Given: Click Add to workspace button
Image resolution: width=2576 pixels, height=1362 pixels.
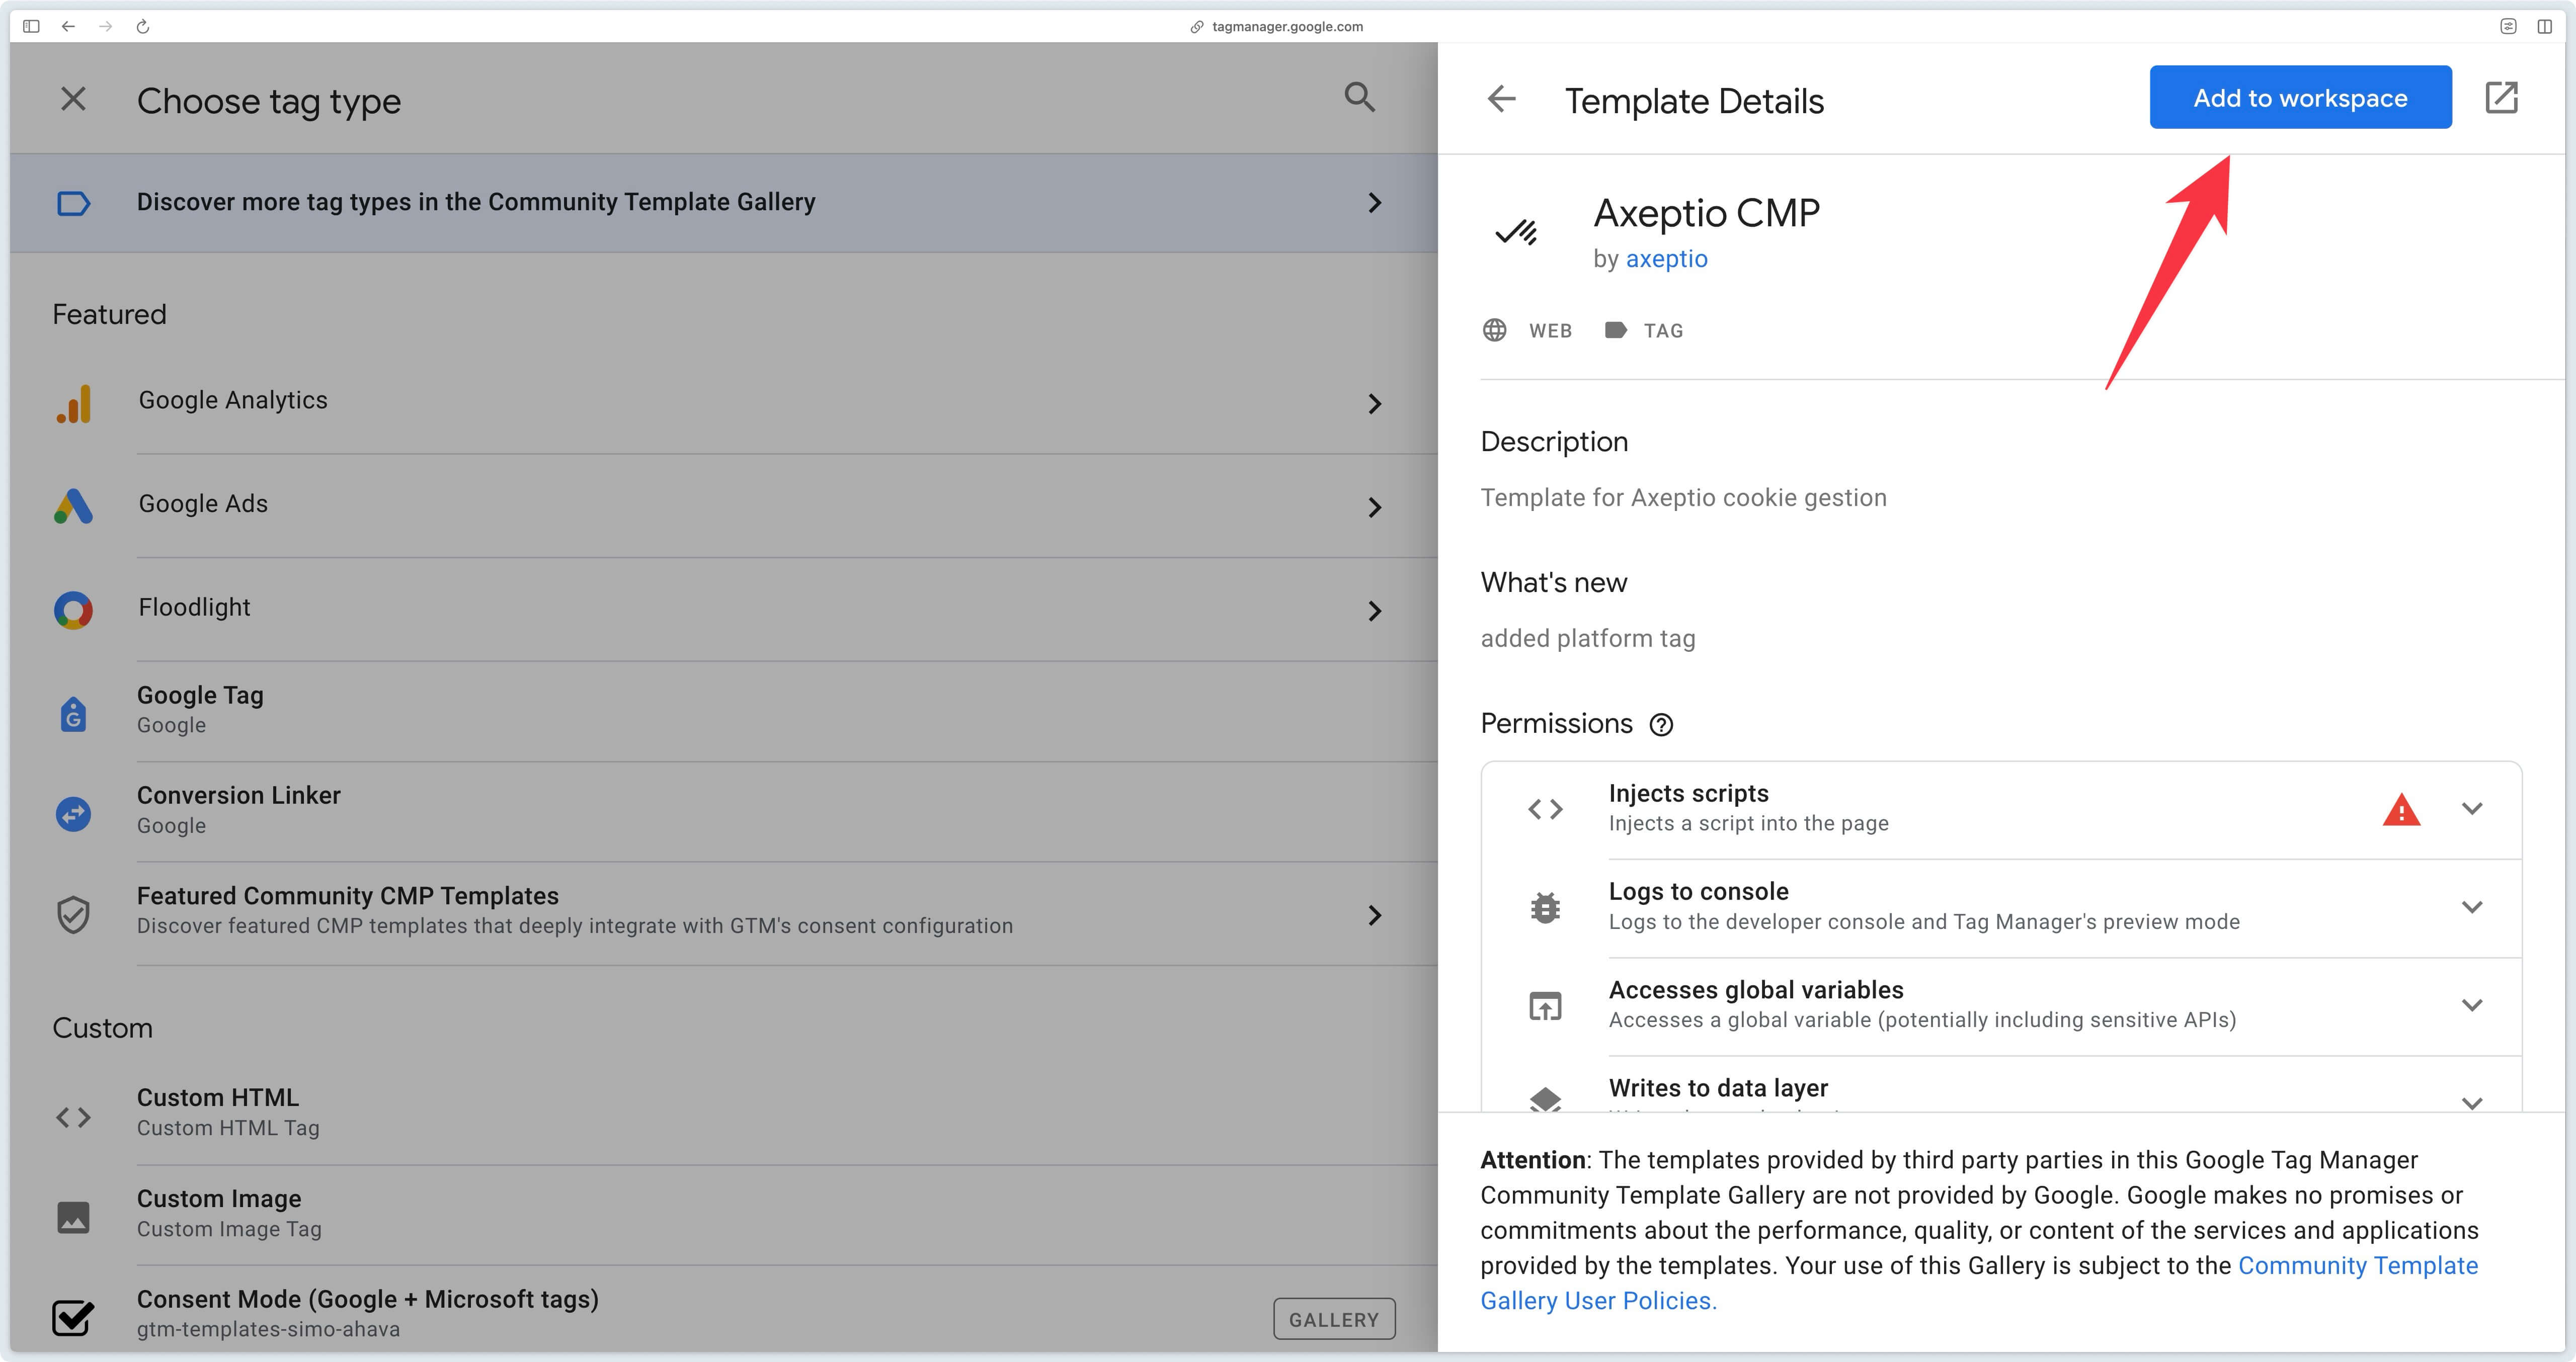Looking at the screenshot, I should click(x=2300, y=97).
